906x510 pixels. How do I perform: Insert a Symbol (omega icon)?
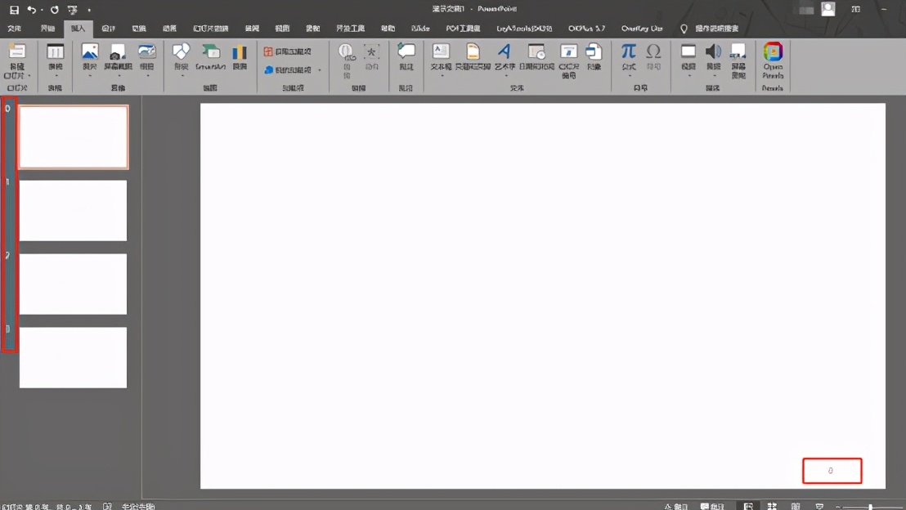point(653,58)
